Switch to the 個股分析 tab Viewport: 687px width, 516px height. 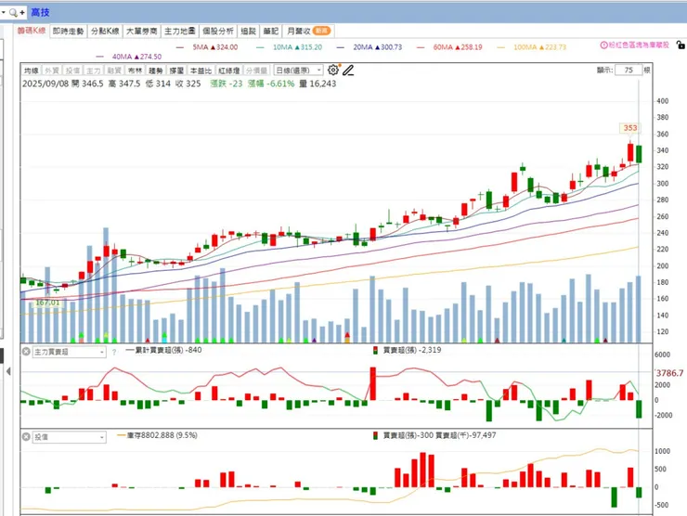tap(218, 32)
